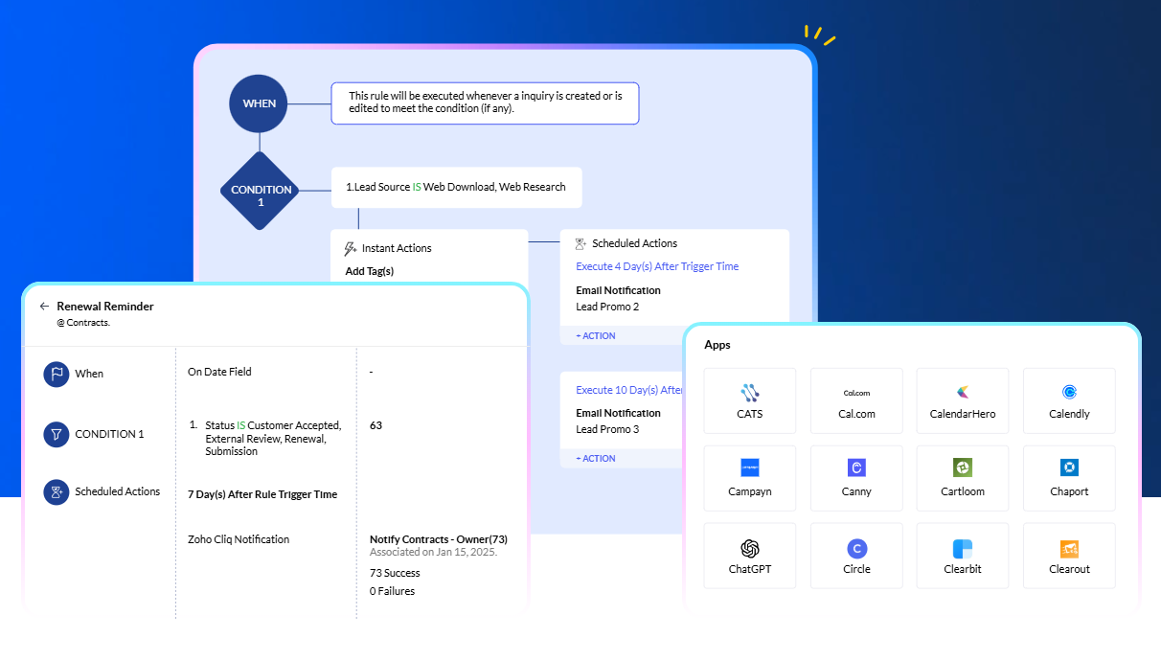Open the Cal.com app tile
Image resolution: width=1161 pixels, height=661 pixels.
856,399
